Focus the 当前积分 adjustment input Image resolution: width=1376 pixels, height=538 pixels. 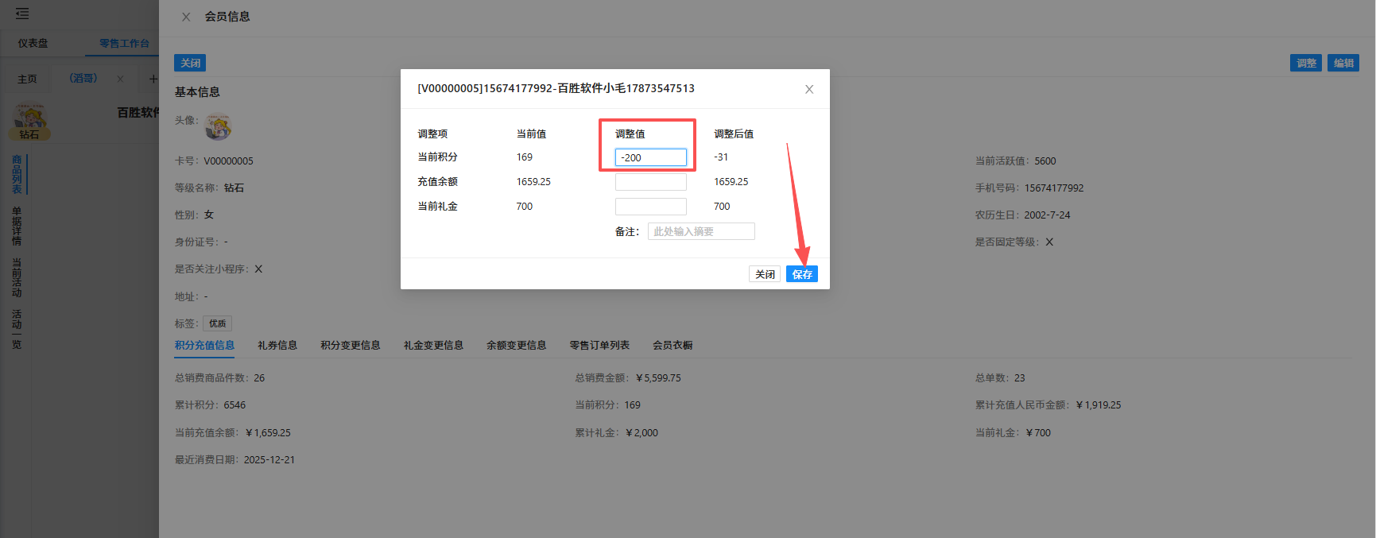click(651, 157)
